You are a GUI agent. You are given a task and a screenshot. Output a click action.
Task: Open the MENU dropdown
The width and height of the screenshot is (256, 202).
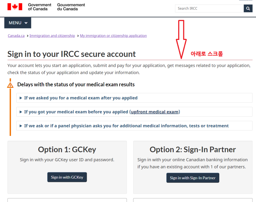tap(18, 23)
